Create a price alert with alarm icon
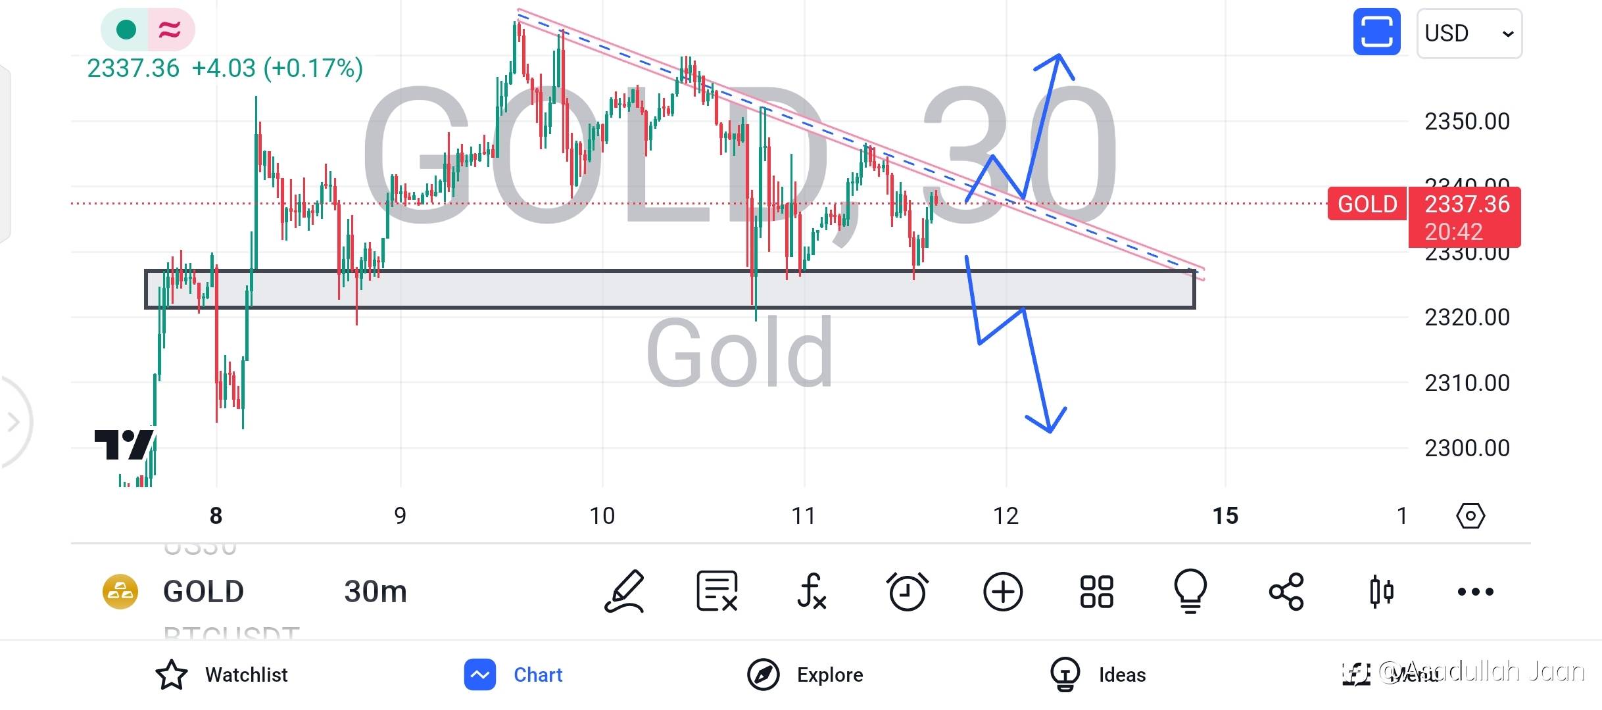1602x710 pixels. click(907, 592)
